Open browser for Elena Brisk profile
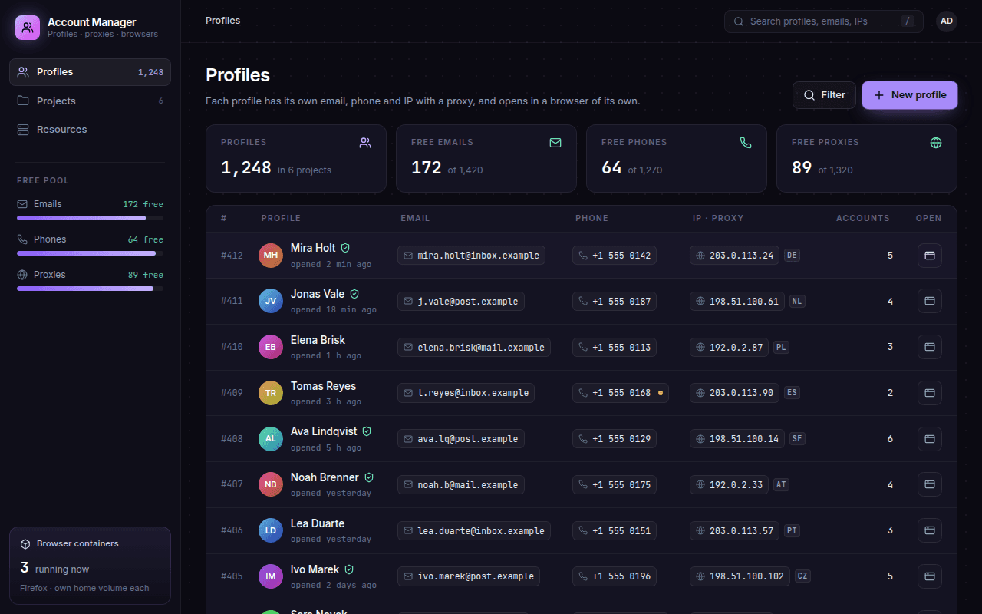 point(930,347)
